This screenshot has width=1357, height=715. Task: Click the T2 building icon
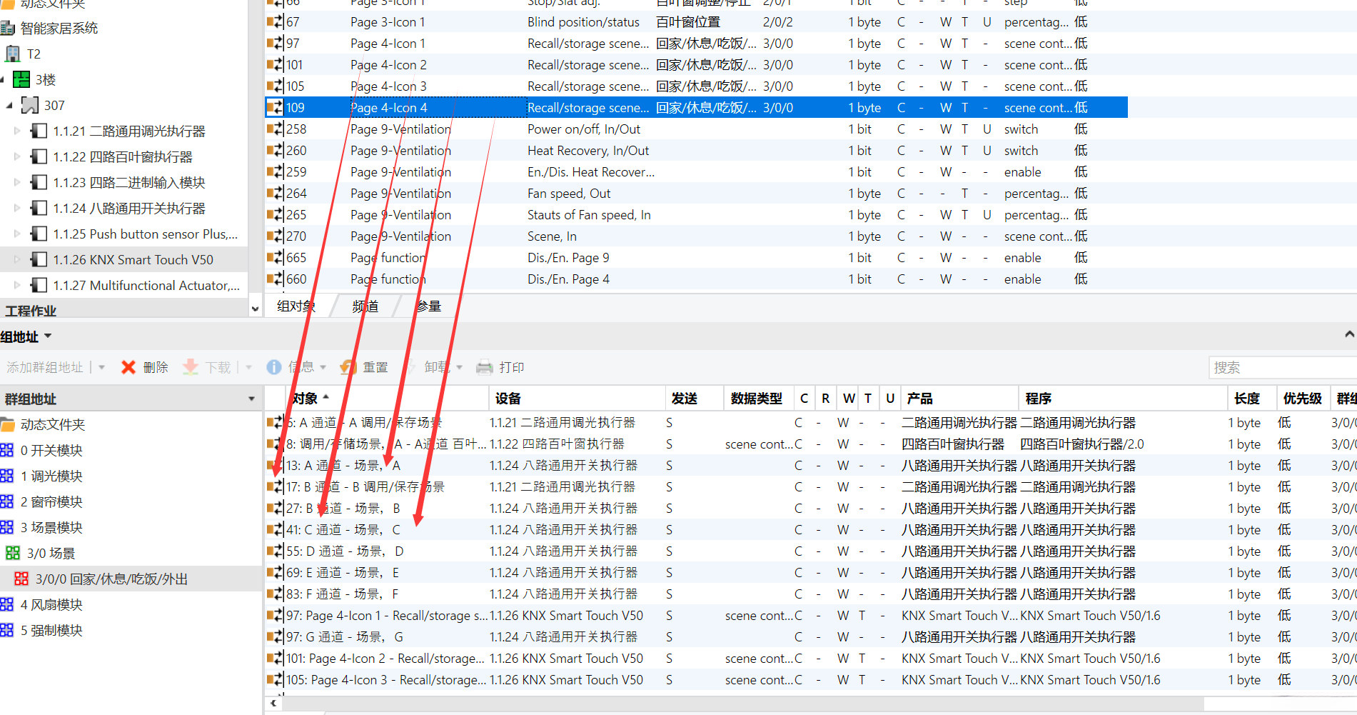point(13,54)
